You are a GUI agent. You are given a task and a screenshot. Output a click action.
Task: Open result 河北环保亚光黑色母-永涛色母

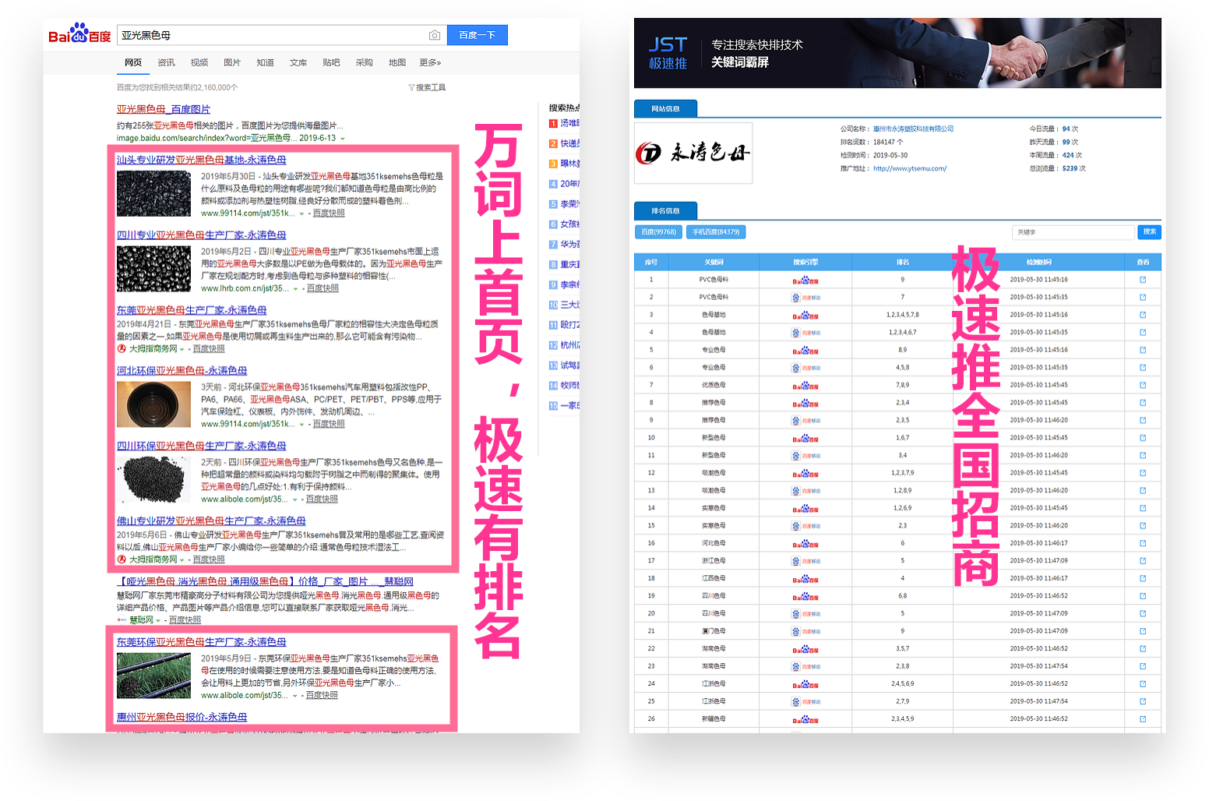[x=182, y=371]
